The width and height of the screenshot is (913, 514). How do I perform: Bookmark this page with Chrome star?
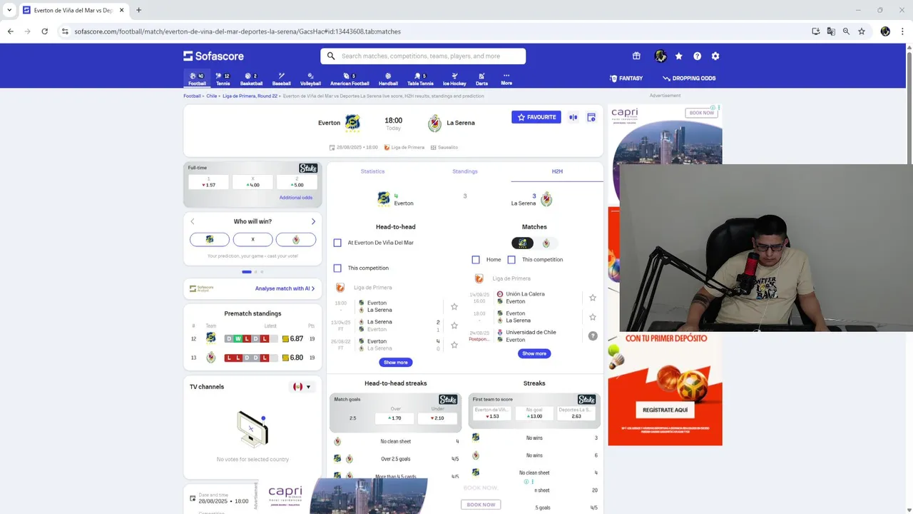point(862,31)
